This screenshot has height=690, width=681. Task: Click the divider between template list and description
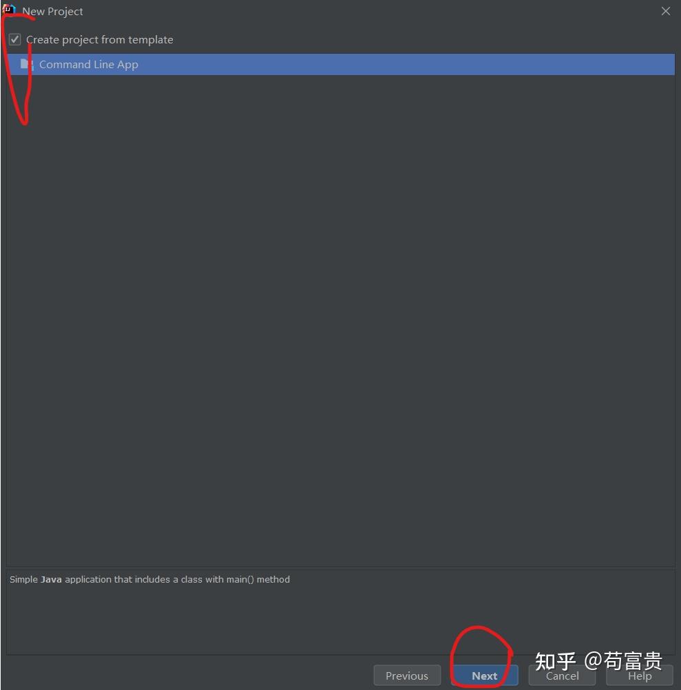pos(341,568)
